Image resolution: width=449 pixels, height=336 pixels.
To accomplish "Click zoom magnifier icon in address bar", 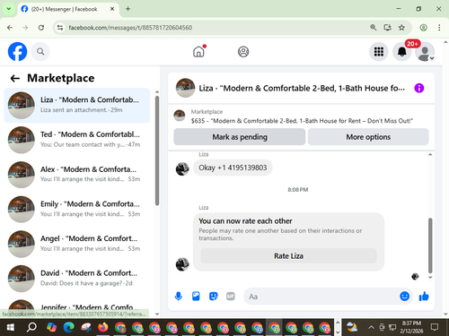I will pyautogui.click(x=373, y=28).
